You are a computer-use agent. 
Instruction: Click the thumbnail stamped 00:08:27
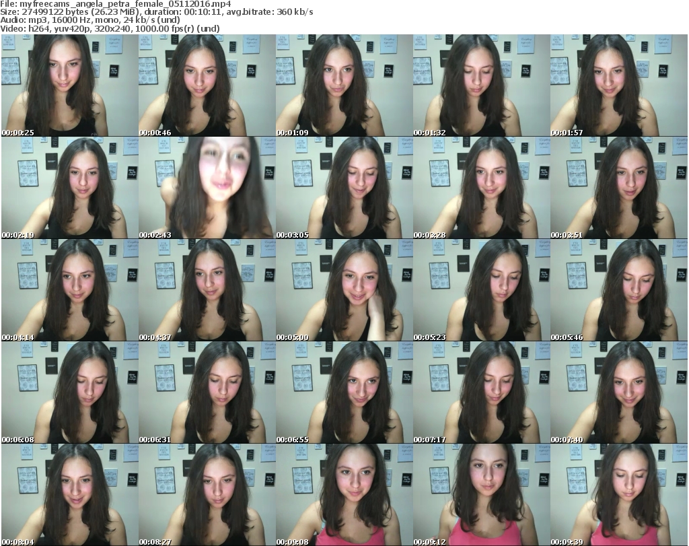207,495
